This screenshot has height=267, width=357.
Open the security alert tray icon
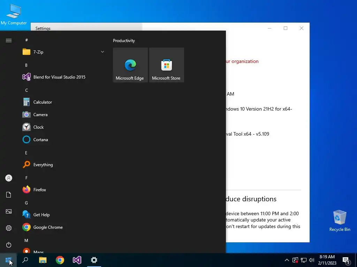(x=295, y=260)
